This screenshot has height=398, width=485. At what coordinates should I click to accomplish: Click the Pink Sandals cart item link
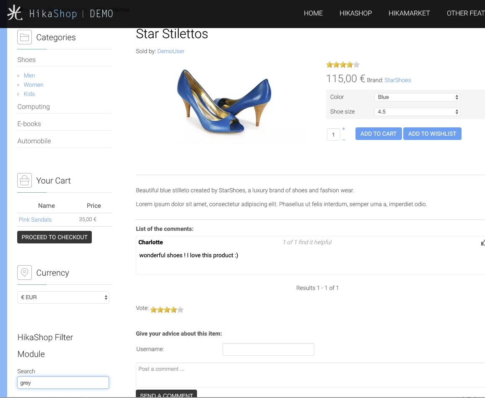coord(35,220)
